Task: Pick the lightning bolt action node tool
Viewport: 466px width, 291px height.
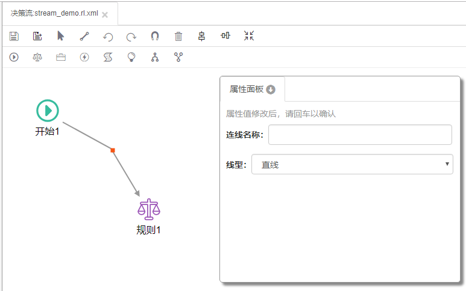Action: (x=84, y=57)
